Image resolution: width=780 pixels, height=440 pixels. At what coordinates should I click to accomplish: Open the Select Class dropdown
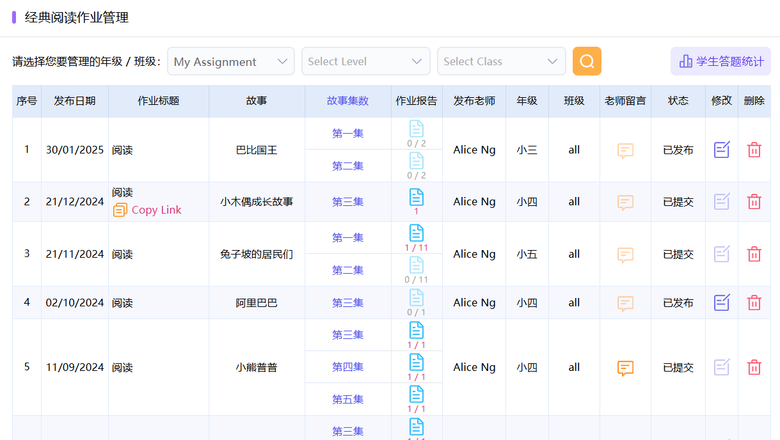click(x=501, y=61)
